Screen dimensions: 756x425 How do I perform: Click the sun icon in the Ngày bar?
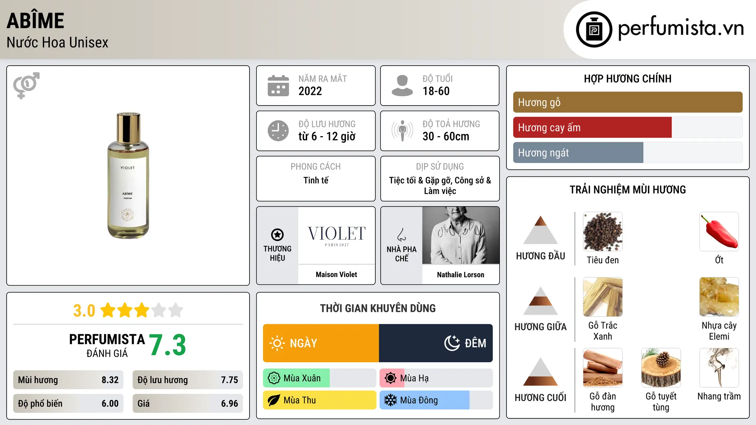click(277, 343)
